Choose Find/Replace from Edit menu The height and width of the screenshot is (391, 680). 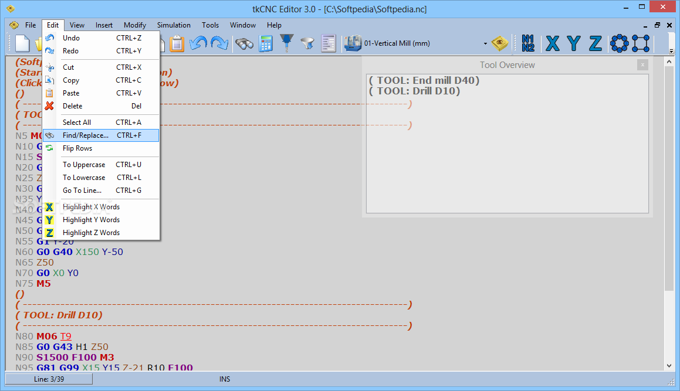pyautogui.click(x=101, y=135)
